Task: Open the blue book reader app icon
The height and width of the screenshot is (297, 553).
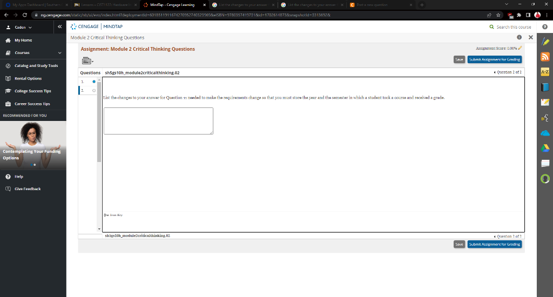Action: (545, 87)
